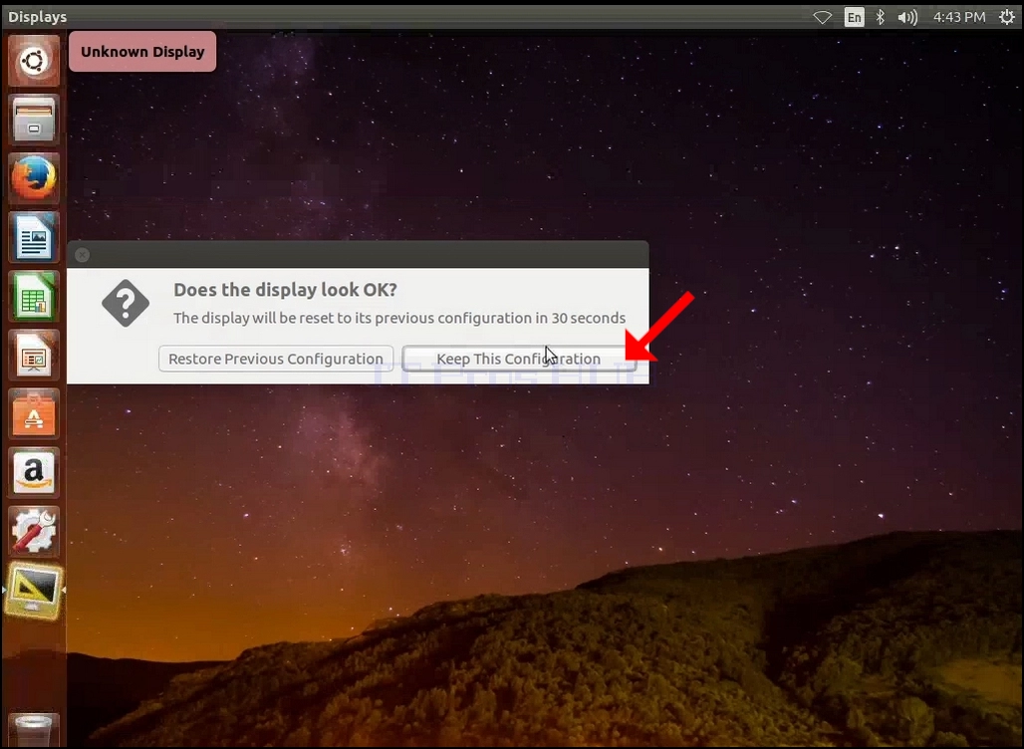Image resolution: width=1024 pixels, height=749 pixels.
Task: Select the Displays icon in the launcher
Action: [34, 591]
